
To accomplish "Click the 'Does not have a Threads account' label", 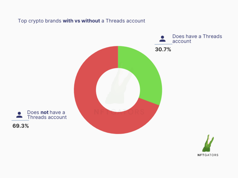I will [x=47, y=115].
